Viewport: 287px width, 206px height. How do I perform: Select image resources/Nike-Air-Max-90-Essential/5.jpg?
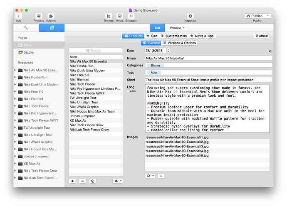coord(207,156)
